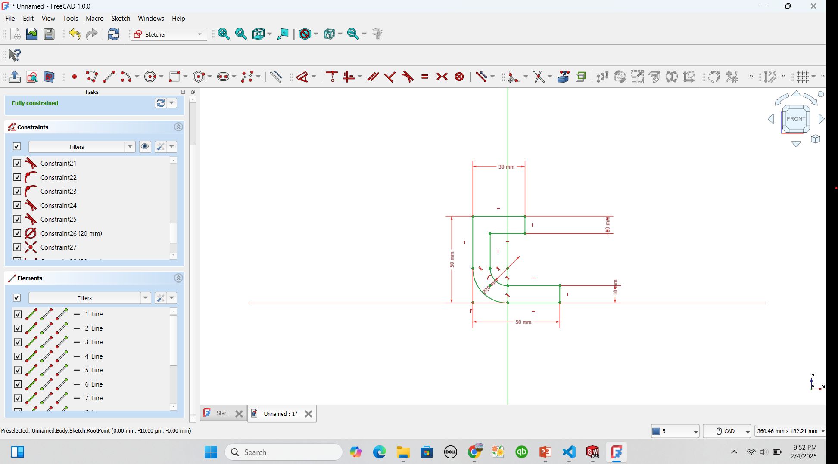
Task: Select the Trim edge tool
Action: tap(539, 77)
